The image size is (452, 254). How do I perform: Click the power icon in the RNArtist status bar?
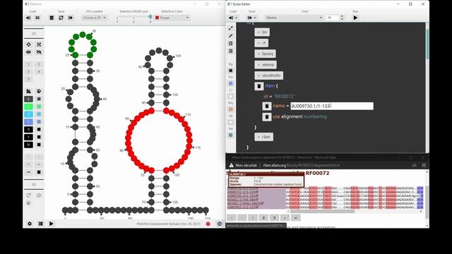[x=220, y=224]
